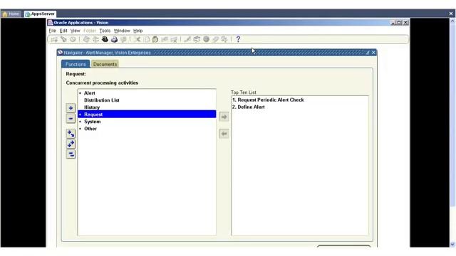Close the AppsServer session top bar X
This screenshot has width=456, height=256.
point(451,14)
